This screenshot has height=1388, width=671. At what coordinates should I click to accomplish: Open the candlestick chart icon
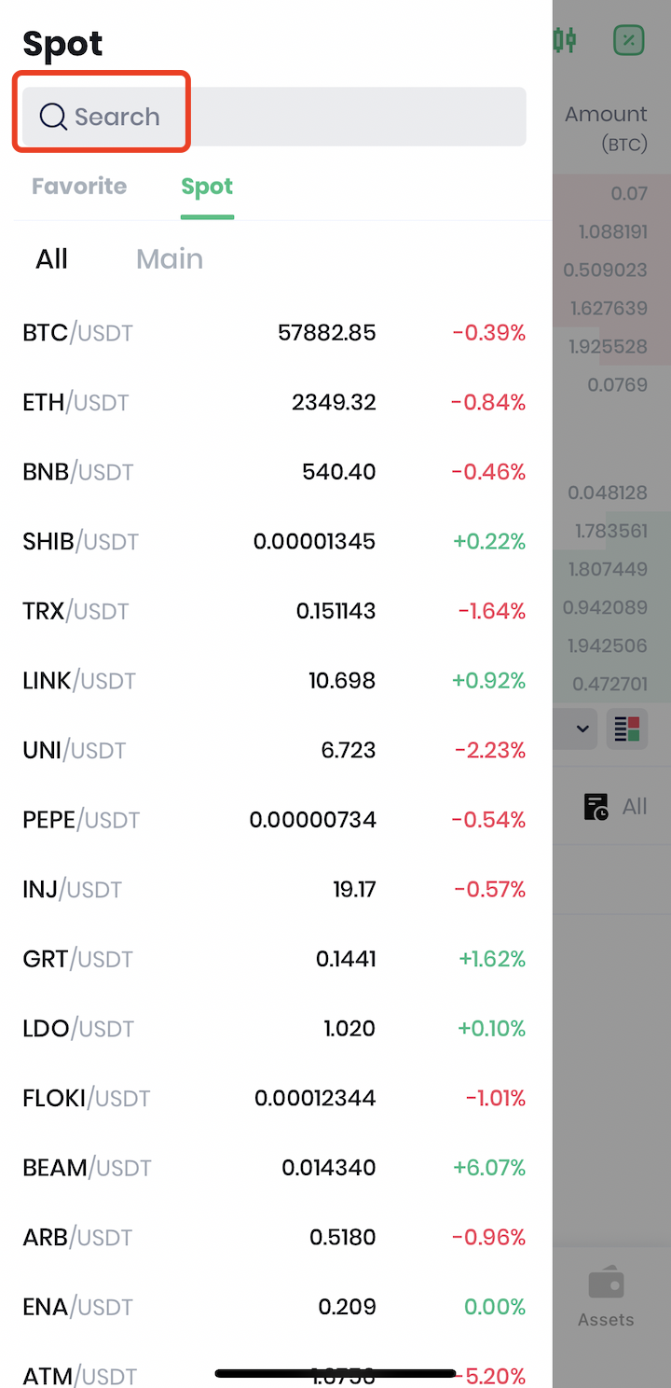(x=565, y=39)
